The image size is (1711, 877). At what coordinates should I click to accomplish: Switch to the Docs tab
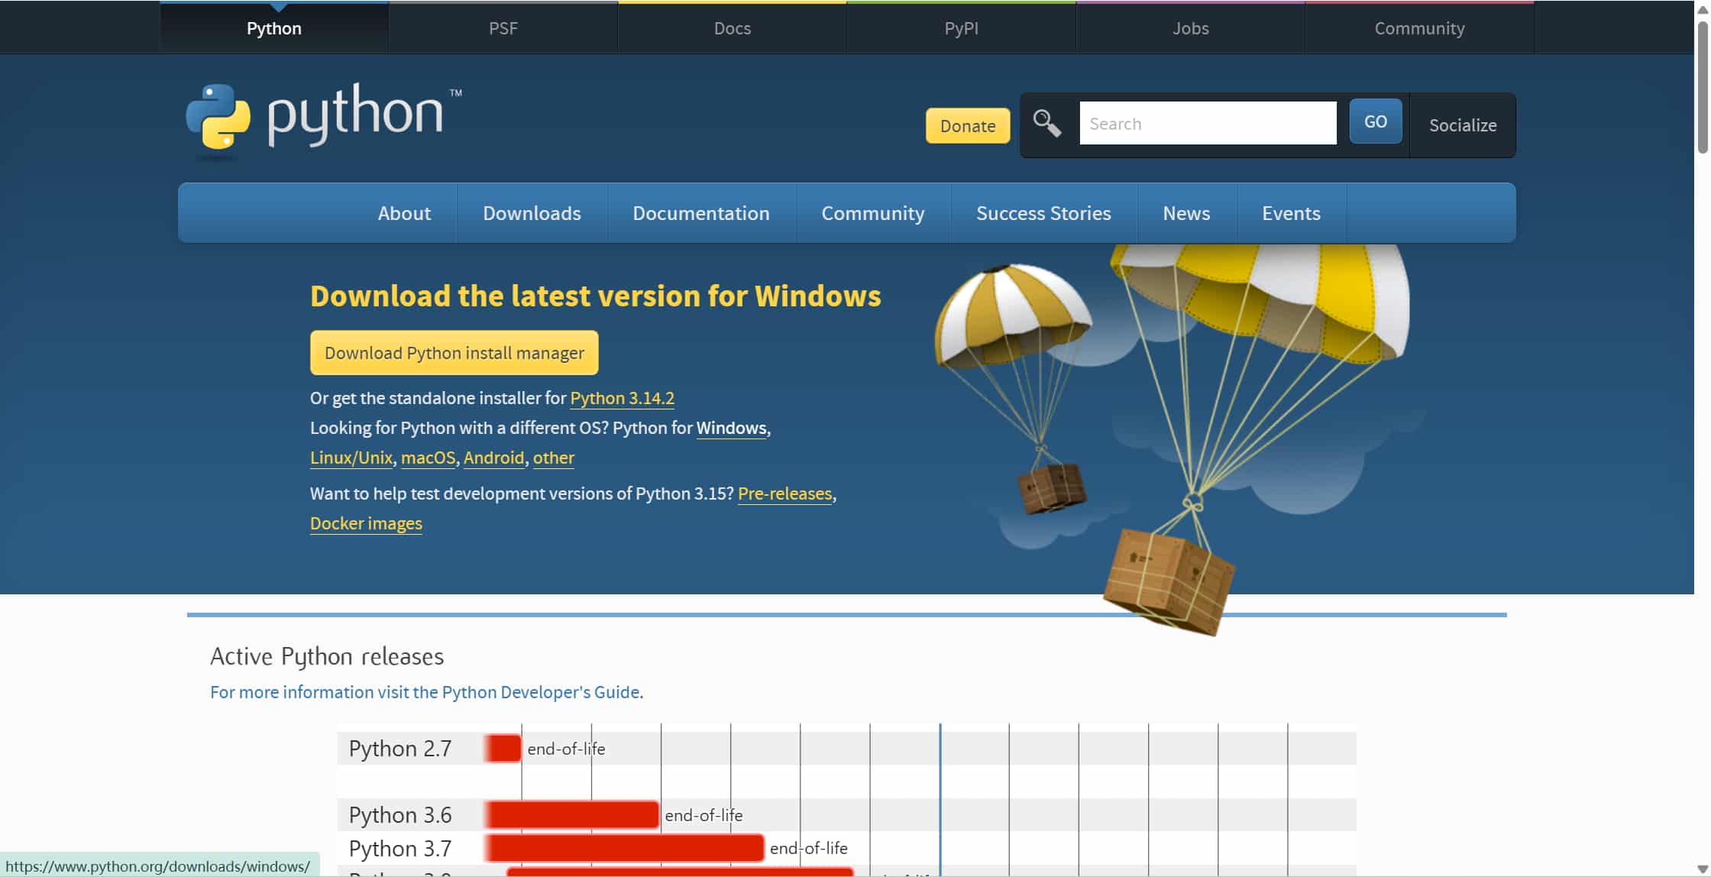(732, 28)
